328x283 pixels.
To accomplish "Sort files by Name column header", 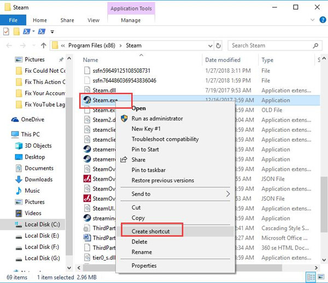I will click(90, 60).
